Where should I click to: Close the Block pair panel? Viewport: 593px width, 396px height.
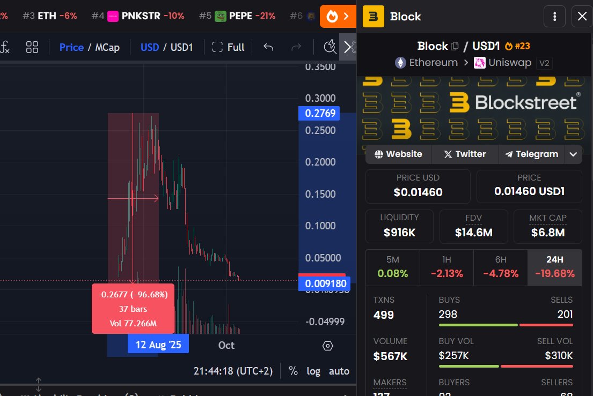[x=582, y=17]
